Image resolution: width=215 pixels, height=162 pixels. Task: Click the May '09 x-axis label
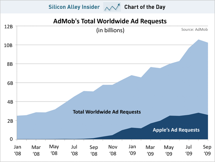click(169, 150)
